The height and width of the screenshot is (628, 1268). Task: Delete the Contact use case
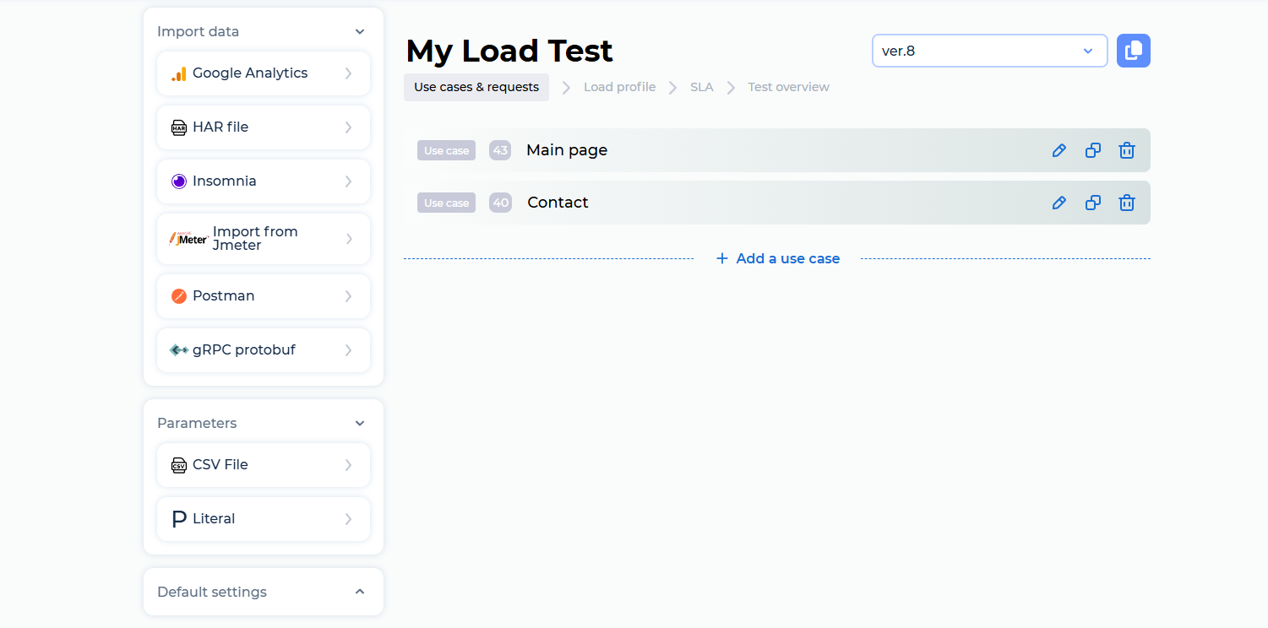pyautogui.click(x=1126, y=202)
